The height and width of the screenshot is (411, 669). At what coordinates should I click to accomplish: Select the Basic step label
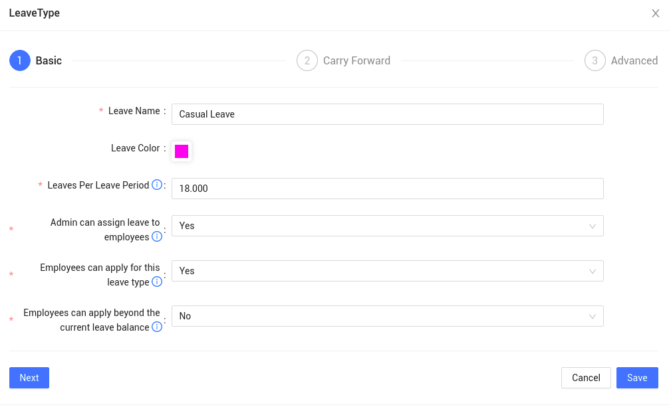(49, 60)
